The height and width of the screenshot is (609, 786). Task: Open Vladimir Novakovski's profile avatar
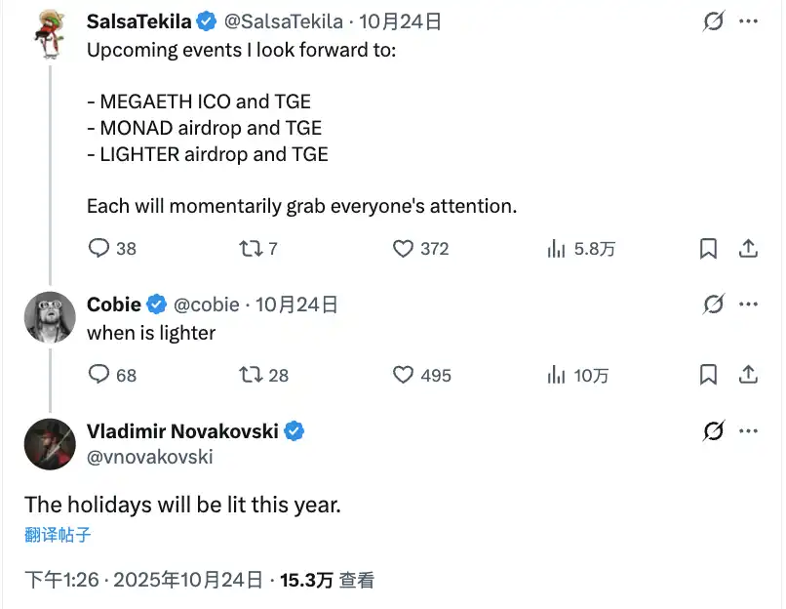pyautogui.click(x=50, y=444)
